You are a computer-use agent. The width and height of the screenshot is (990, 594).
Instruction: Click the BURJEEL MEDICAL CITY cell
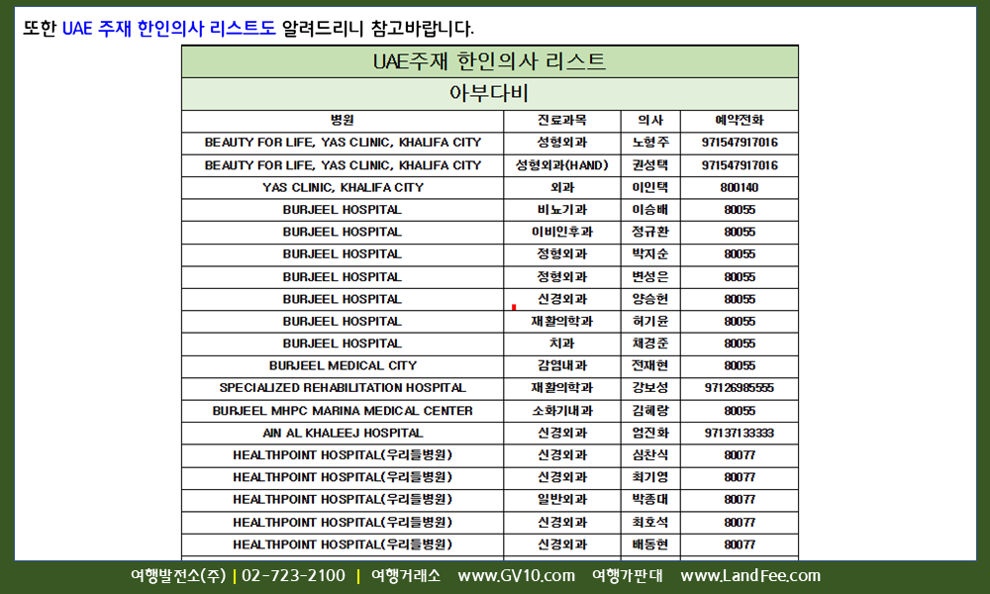[343, 365]
